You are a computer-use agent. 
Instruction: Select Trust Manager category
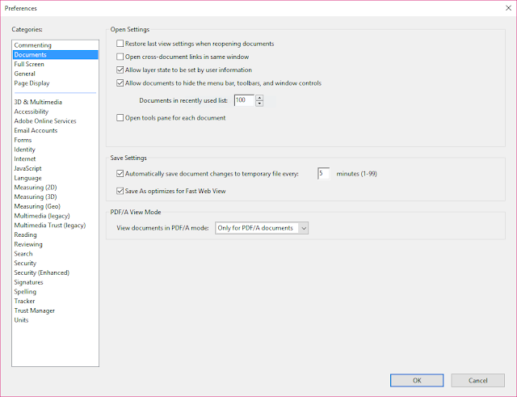click(x=55, y=310)
